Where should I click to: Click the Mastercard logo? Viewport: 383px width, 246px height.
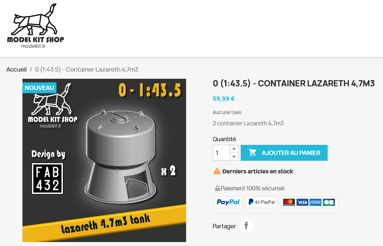click(x=289, y=202)
